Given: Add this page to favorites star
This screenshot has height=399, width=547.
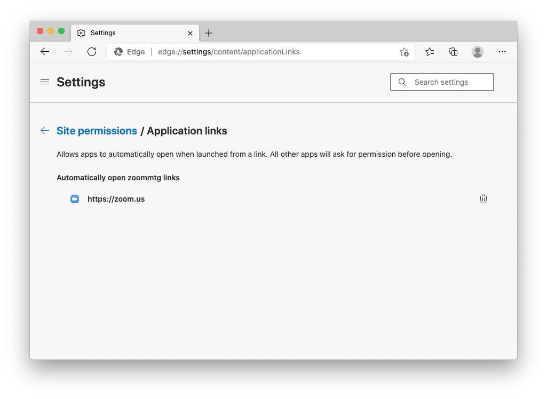Looking at the screenshot, I should (404, 52).
